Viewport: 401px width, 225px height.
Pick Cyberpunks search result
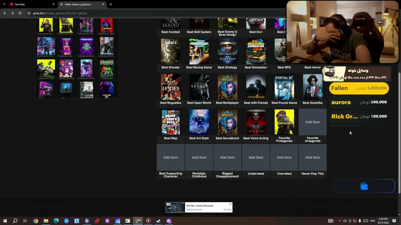click(x=107, y=68)
